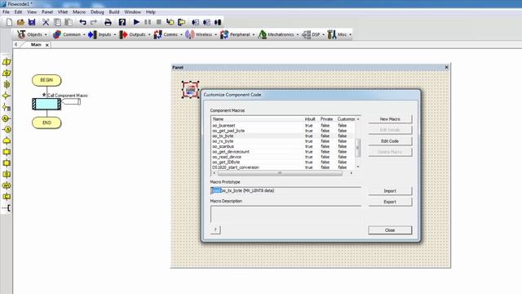The width and height of the screenshot is (522, 294).
Task: Select the Decision diamond icon
Action: (7, 96)
